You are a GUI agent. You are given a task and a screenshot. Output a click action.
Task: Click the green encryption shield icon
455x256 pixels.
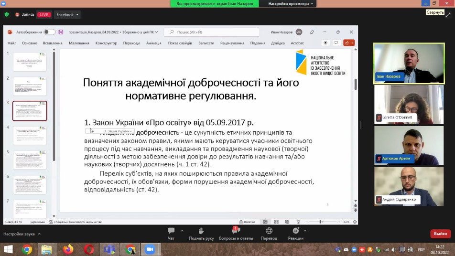click(x=7, y=14)
